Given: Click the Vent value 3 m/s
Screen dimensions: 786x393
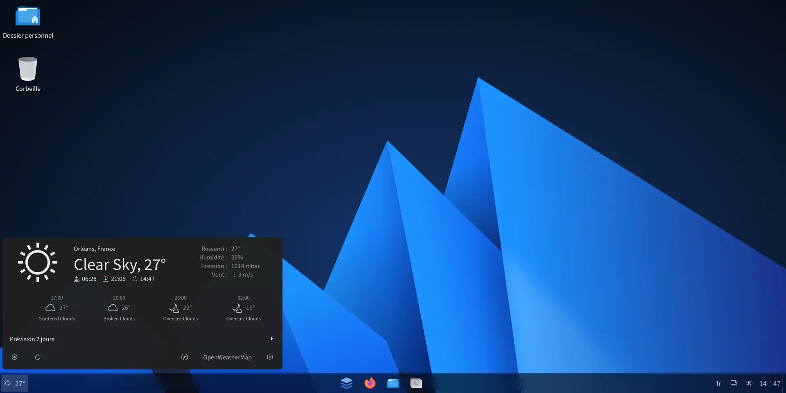Looking at the screenshot, I should point(245,275).
